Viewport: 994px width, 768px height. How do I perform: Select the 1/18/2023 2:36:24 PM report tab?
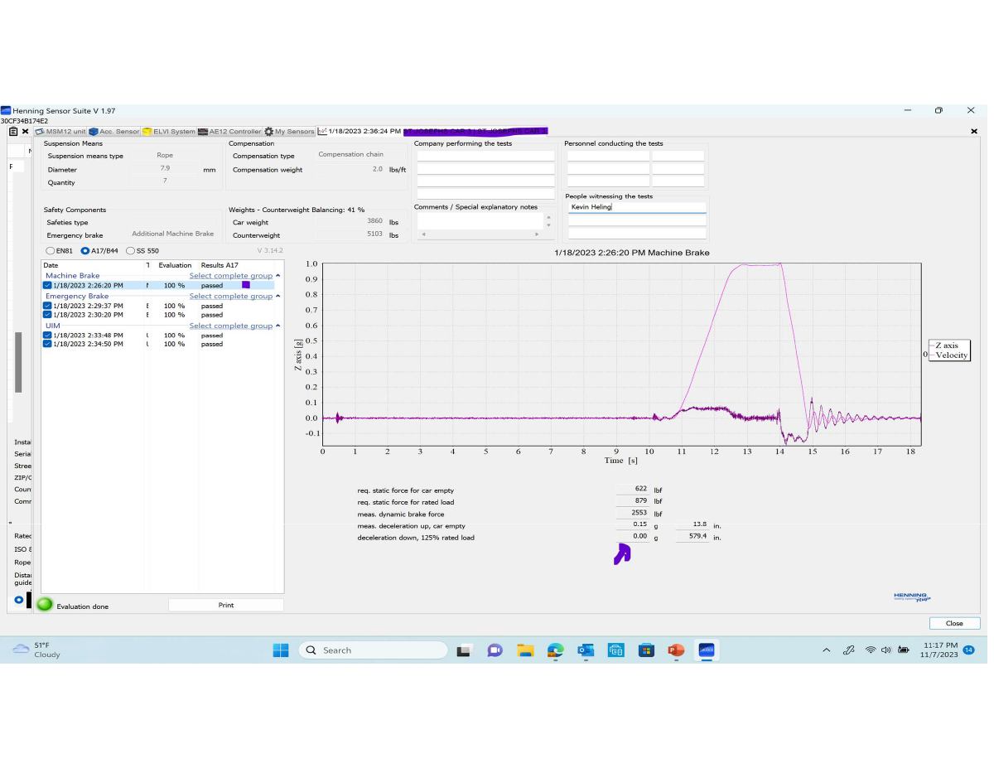click(x=432, y=131)
